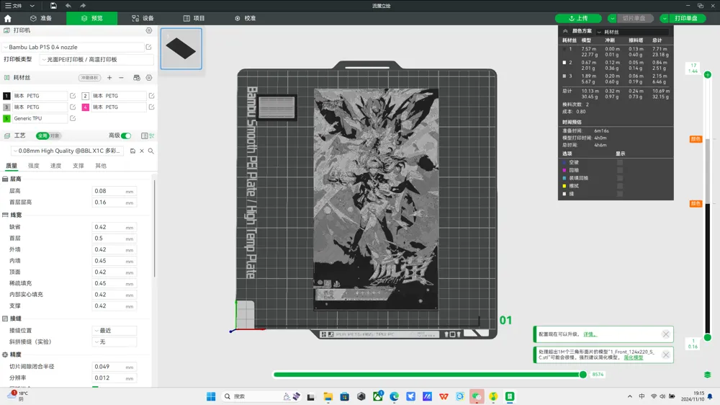Toggle display of 缝 seams
The image size is (720, 405).
coord(620,194)
